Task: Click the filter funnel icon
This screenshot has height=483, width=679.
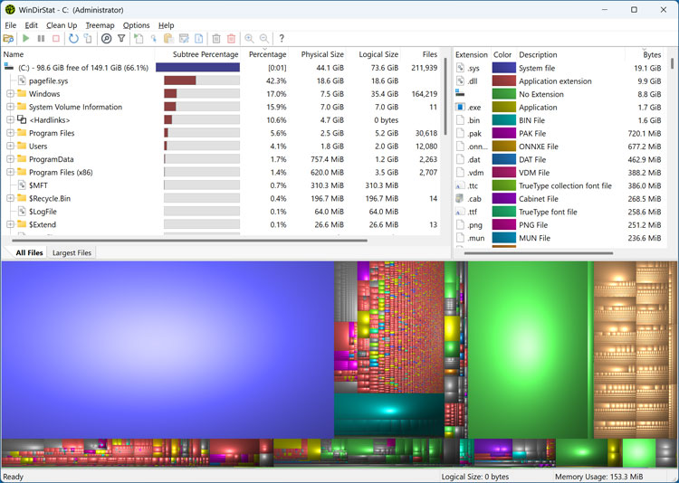Action: 121,39
